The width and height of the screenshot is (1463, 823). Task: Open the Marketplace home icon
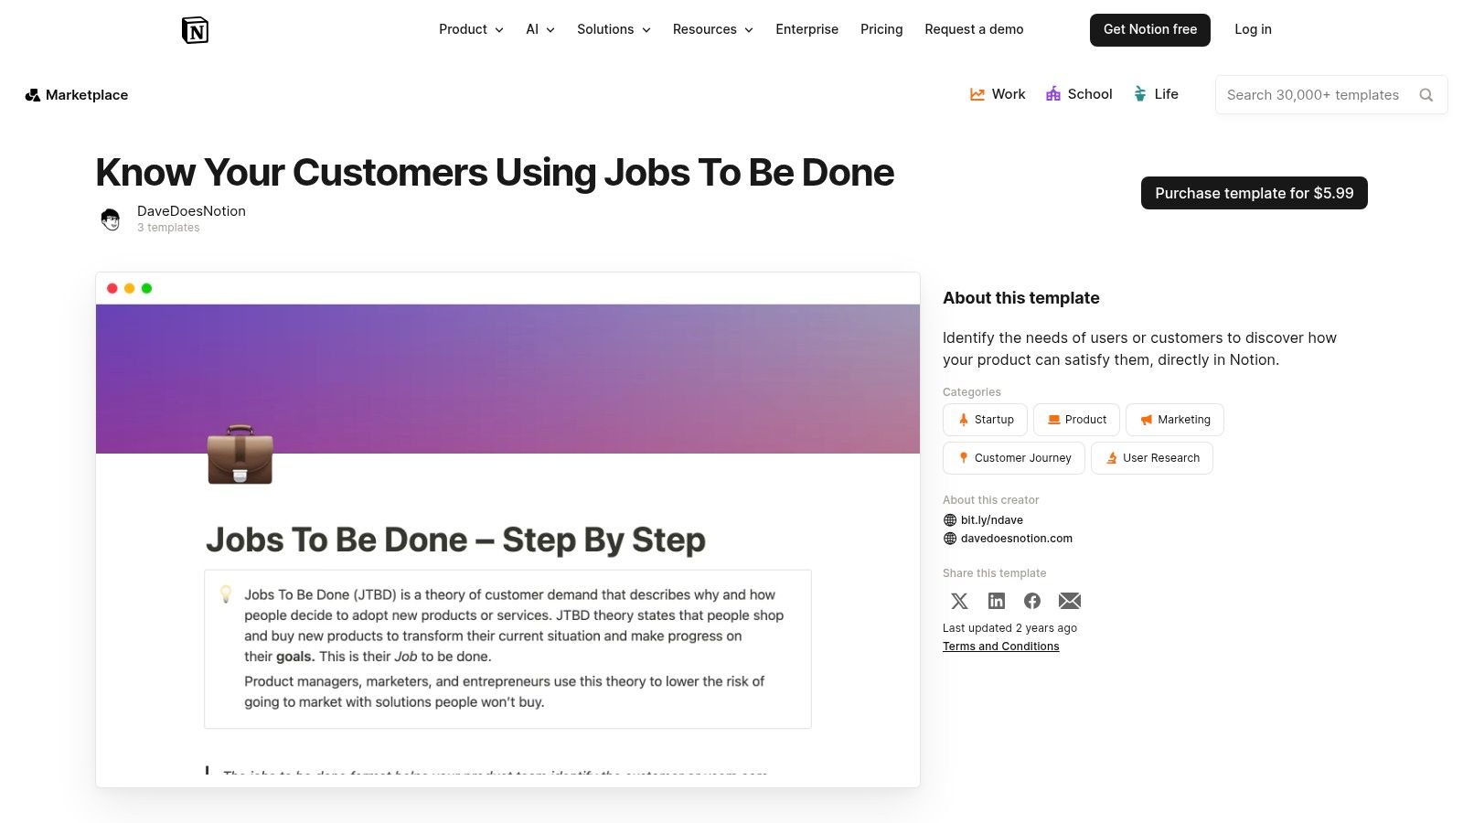click(x=33, y=95)
